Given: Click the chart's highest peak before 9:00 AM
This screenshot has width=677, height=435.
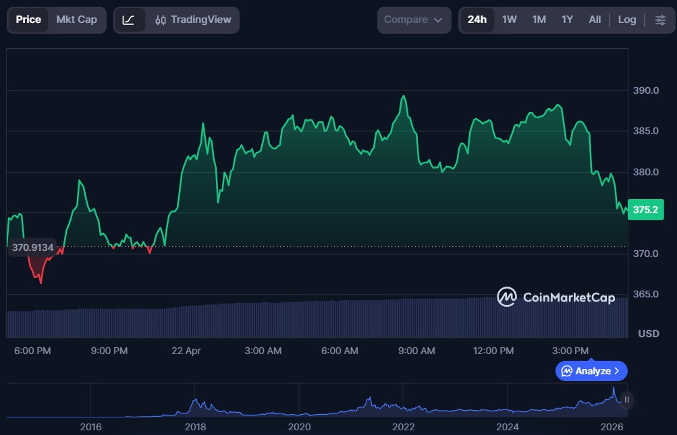Looking at the screenshot, I should point(404,96).
